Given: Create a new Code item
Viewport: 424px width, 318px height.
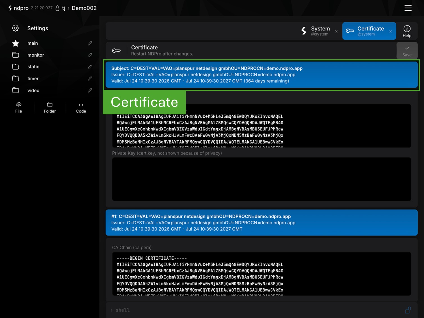Looking at the screenshot, I should [81, 108].
